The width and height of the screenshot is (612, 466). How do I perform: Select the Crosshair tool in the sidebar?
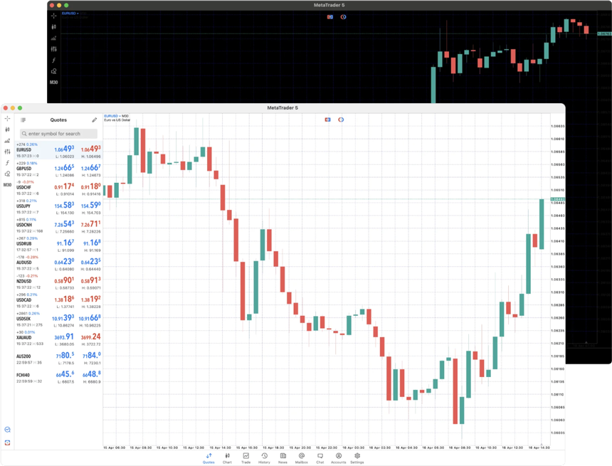(x=7, y=118)
